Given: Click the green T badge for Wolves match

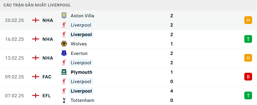Looking at the screenshot, I should pyautogui.click(x=248, y=39).
